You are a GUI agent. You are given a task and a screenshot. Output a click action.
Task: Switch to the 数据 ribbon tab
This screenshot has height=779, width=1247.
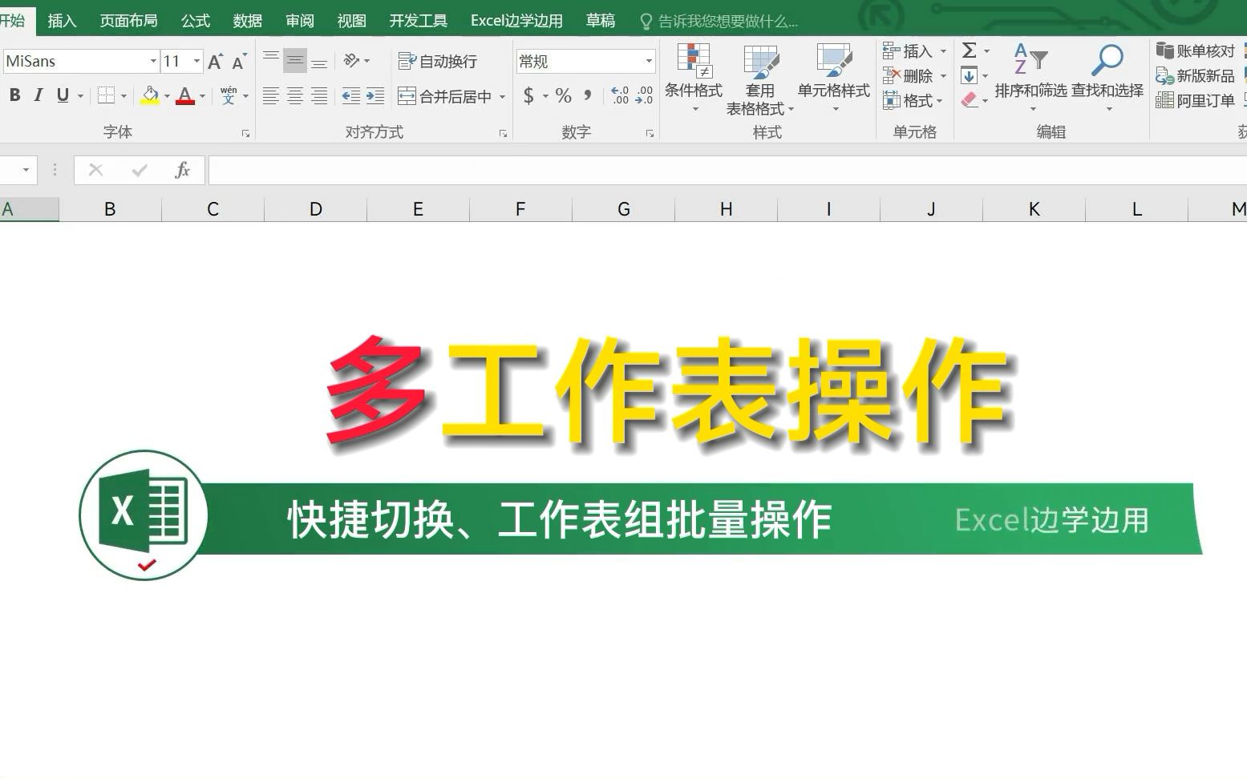click(247, 21)
